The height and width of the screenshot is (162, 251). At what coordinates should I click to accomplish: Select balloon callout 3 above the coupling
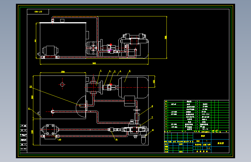115,71
